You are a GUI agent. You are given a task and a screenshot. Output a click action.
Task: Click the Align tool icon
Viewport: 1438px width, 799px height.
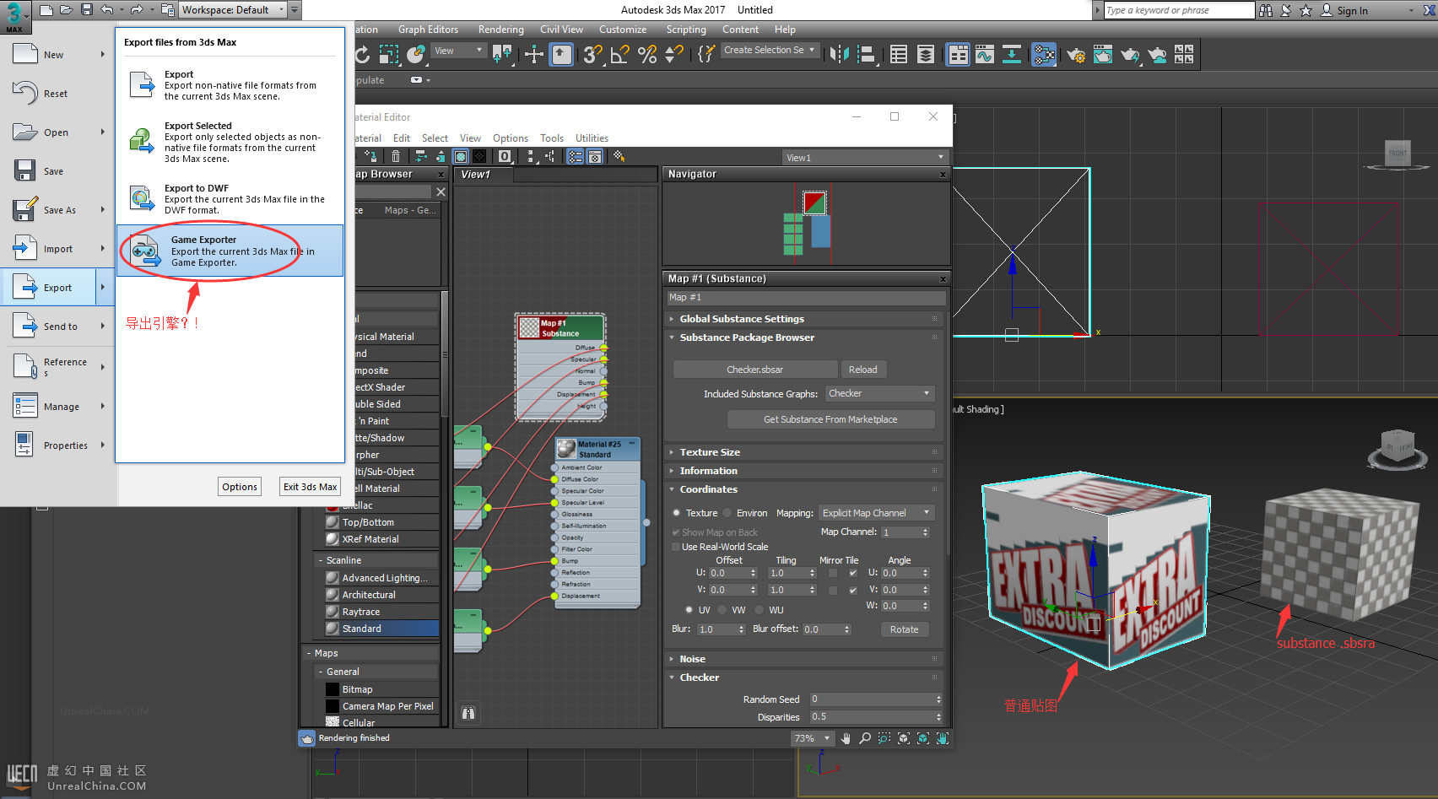867,55
